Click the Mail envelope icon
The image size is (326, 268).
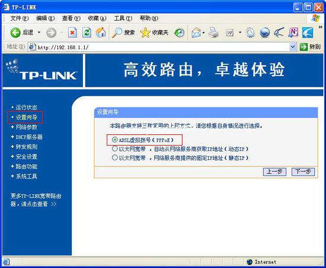click(196, 33)
